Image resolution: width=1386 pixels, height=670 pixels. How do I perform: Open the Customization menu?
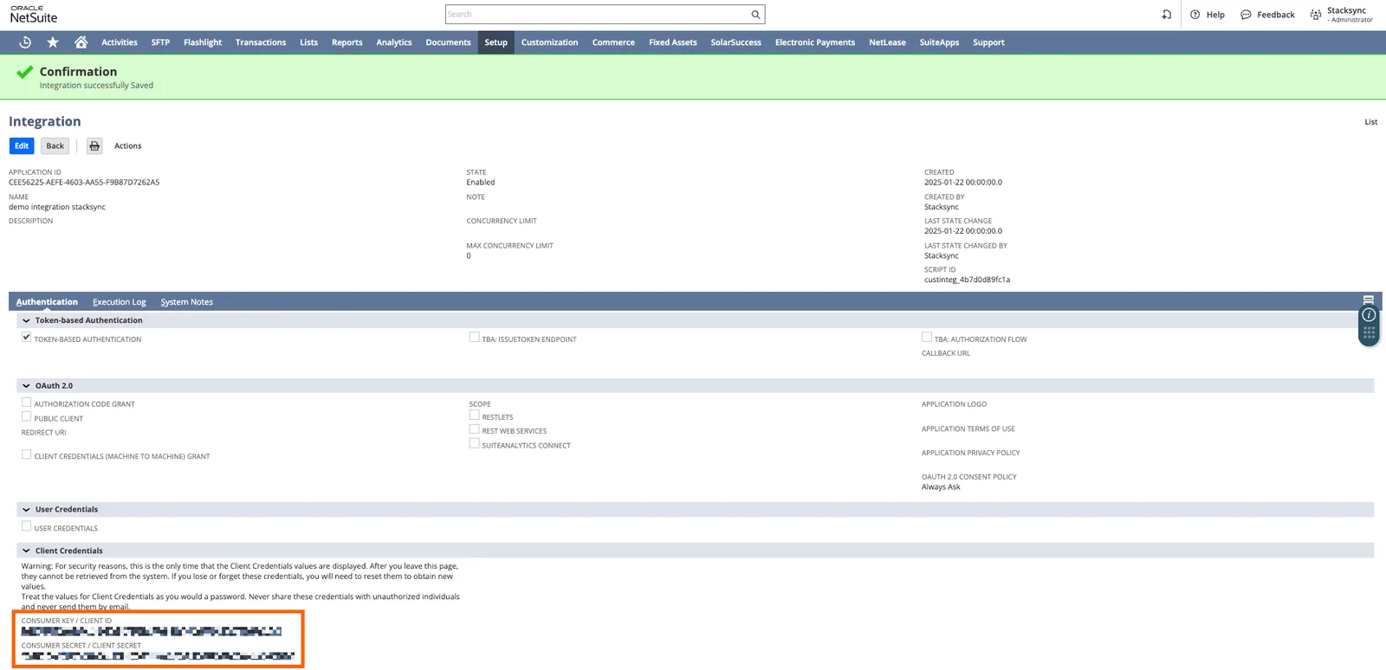click(x=549, y=42)
